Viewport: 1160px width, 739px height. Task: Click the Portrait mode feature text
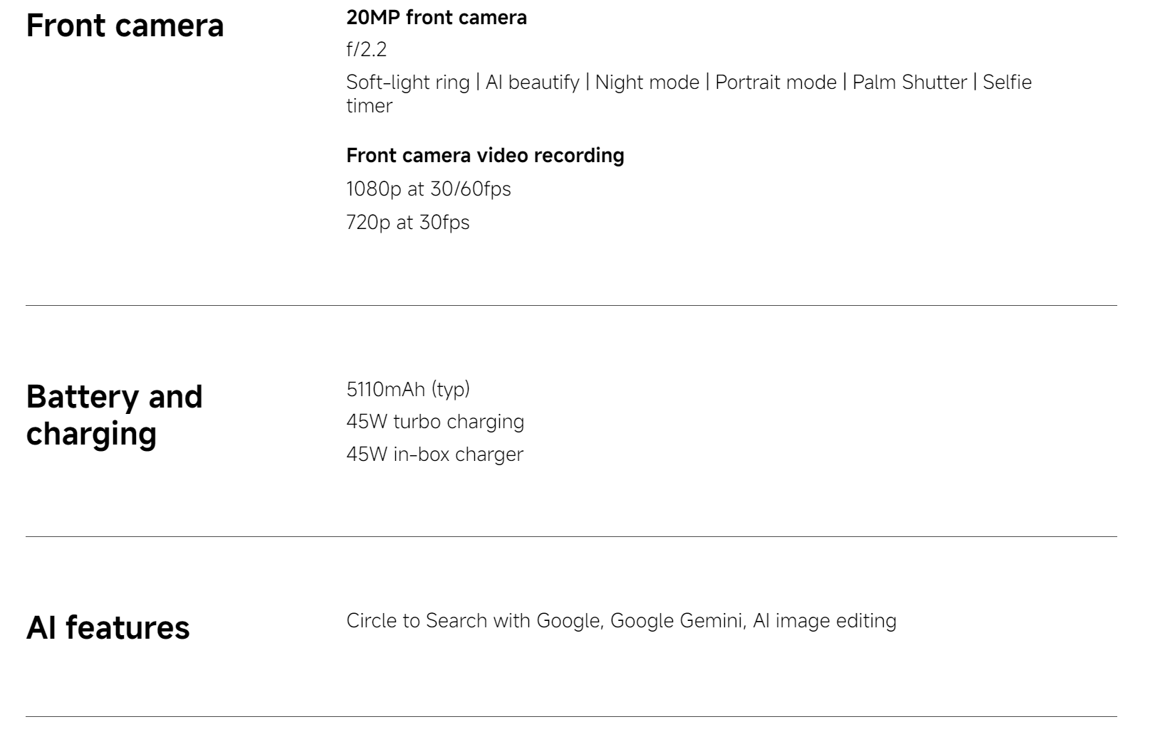tap(775, 83)
